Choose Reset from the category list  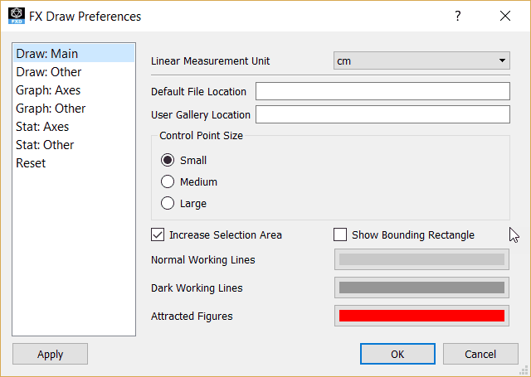(x=74, y=163)
